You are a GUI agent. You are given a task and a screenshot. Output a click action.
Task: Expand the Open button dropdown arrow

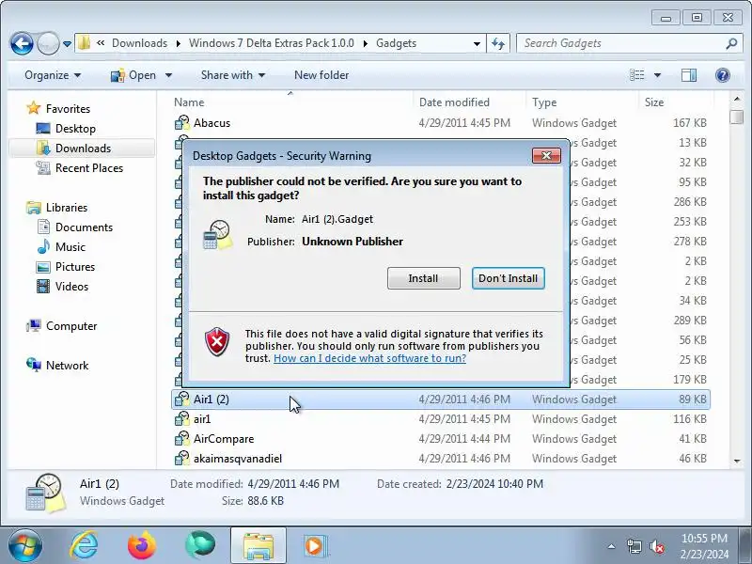pyautogui.click(x=168, y=75)
